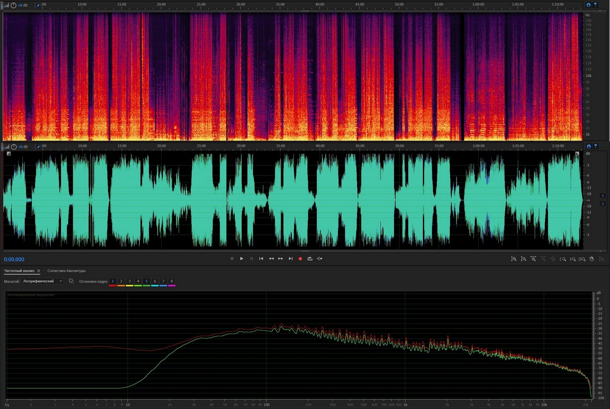Open the Масштаб scale dropdown

coord(42,281)
